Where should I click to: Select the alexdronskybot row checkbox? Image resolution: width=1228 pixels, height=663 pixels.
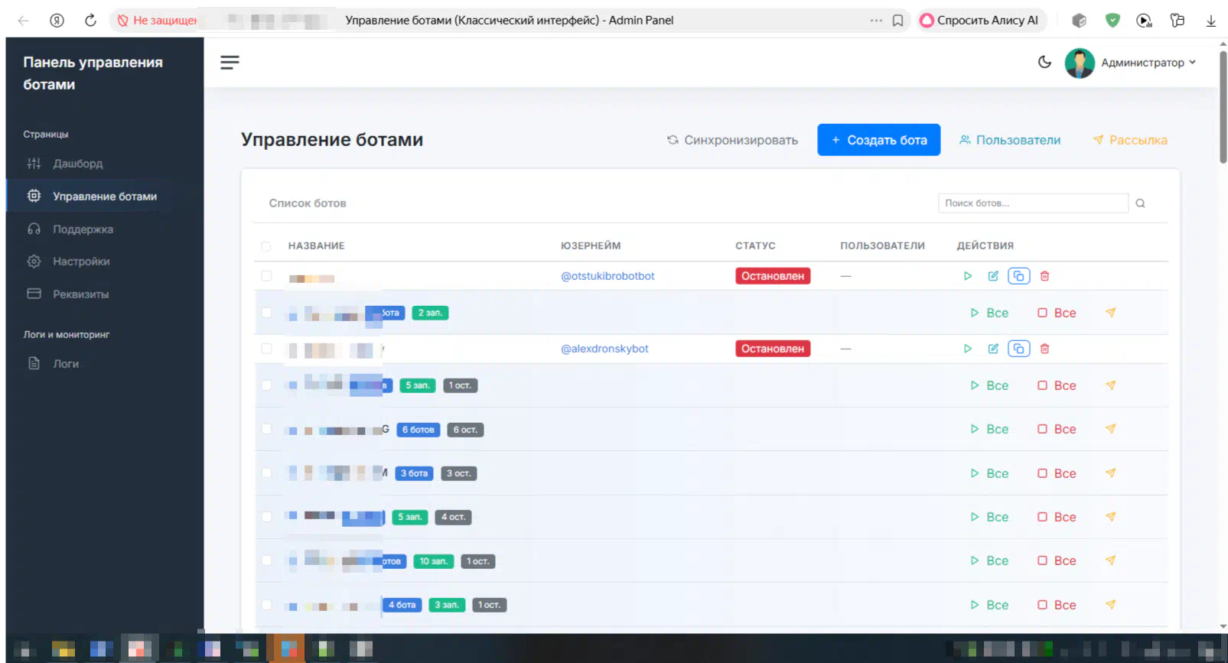[x=266, y=349]
